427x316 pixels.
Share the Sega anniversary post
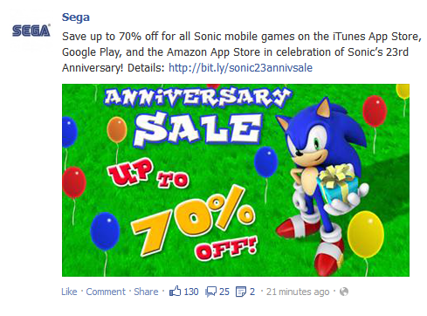point(146,292)
